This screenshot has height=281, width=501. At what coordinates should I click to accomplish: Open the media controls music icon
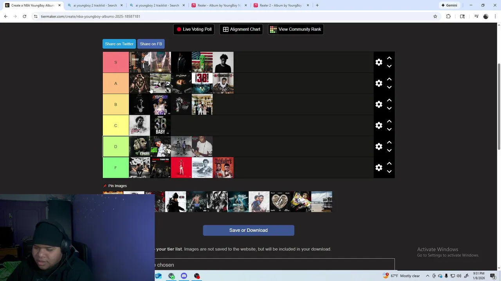476,16
